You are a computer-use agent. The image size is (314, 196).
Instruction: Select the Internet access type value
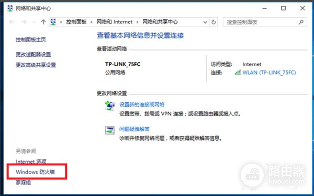coord(252,64)
